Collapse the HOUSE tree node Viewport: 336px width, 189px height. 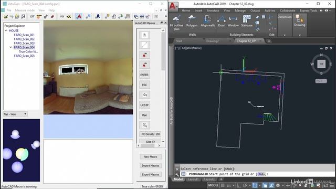tap(6, 30)
